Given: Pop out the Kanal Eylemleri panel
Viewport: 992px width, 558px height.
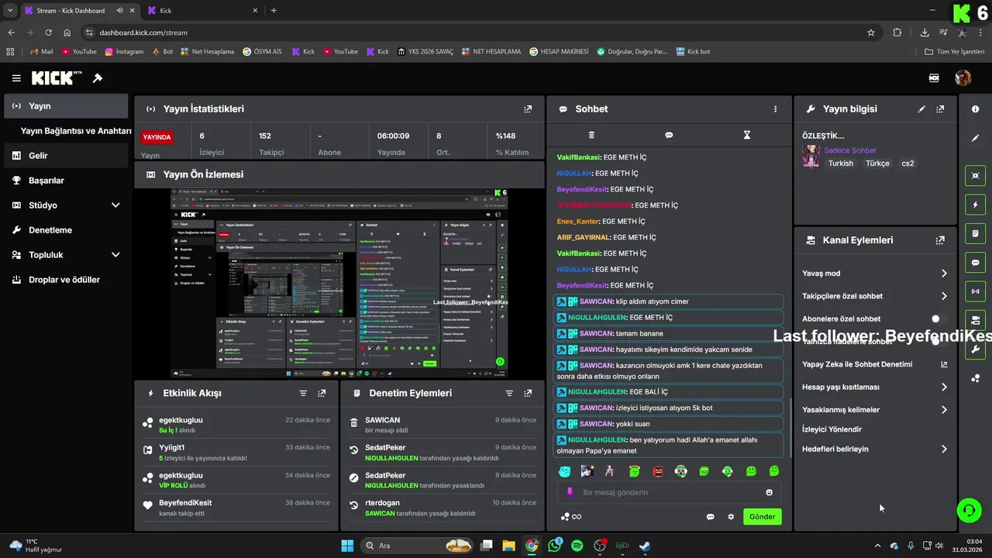Looking at the screenshot, I should click(940, 240).
